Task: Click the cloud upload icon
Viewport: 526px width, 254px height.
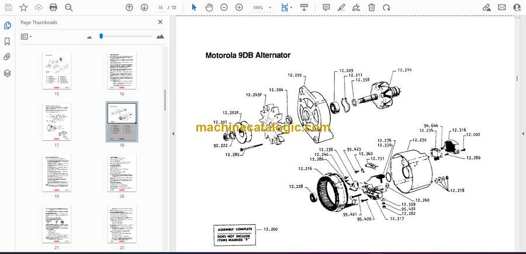Action: 39,8
